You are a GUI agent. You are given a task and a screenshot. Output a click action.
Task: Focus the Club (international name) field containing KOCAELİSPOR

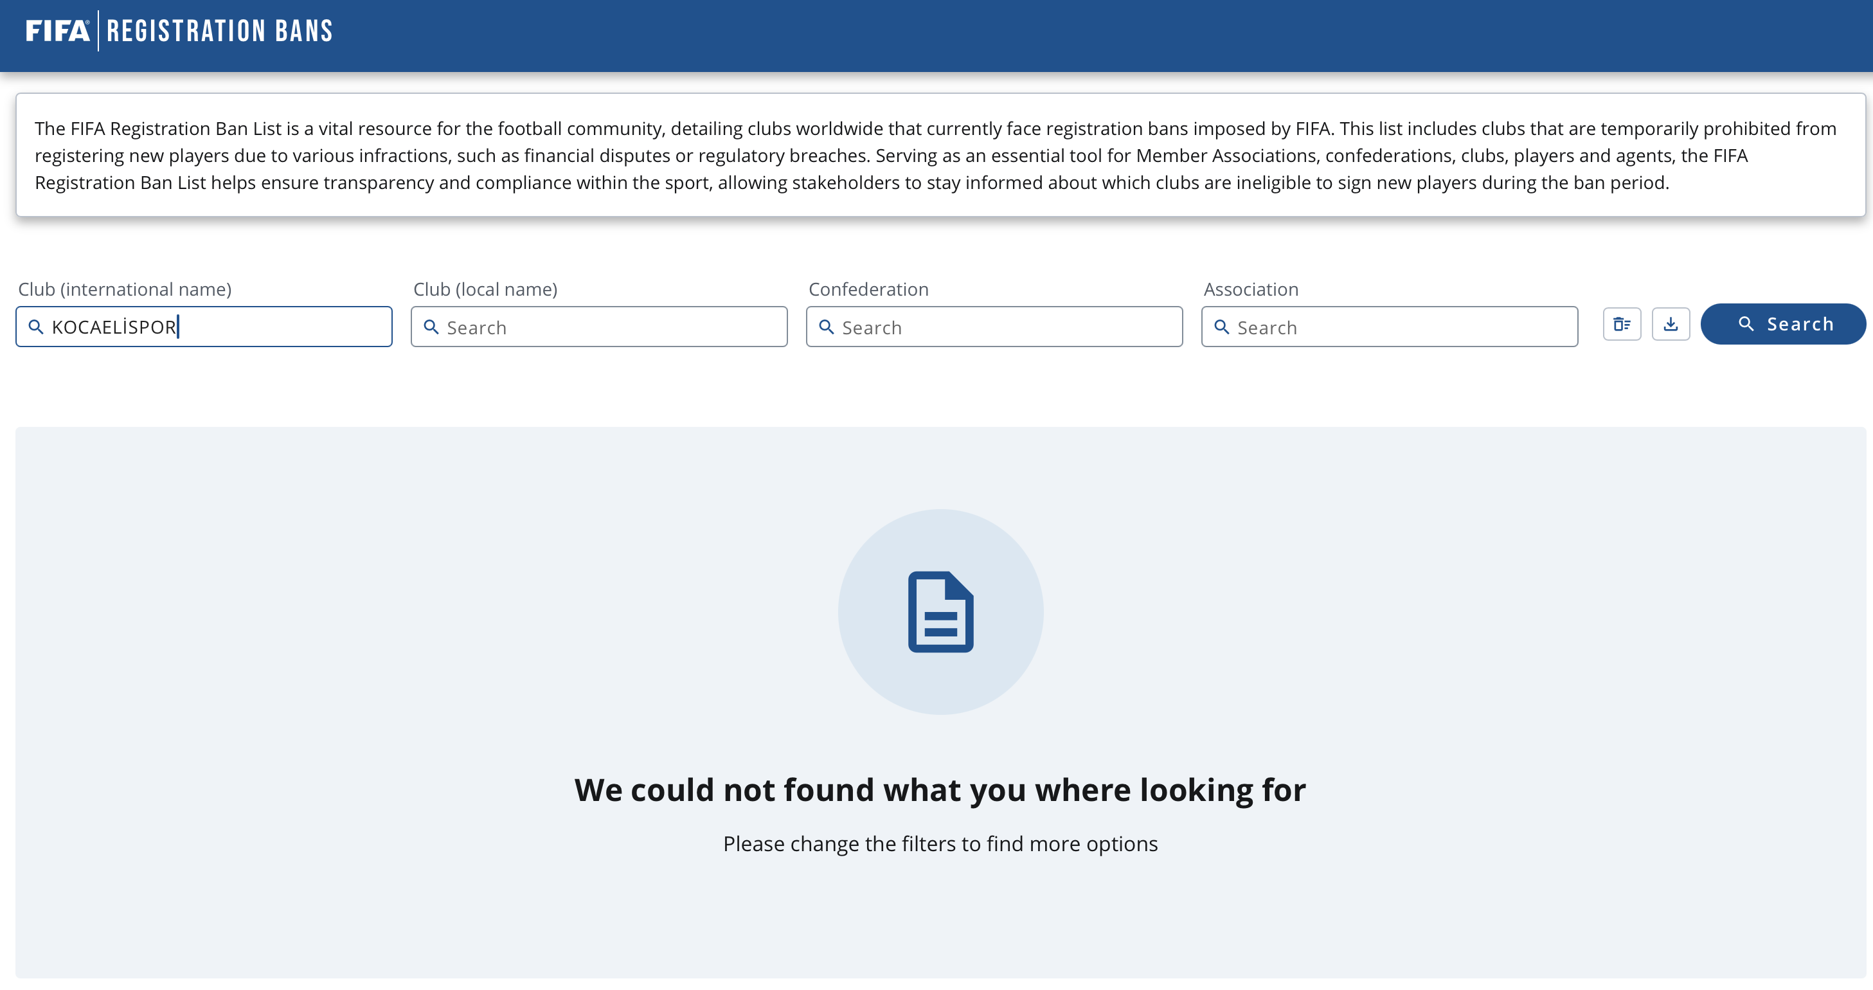[x=204, y=327]
